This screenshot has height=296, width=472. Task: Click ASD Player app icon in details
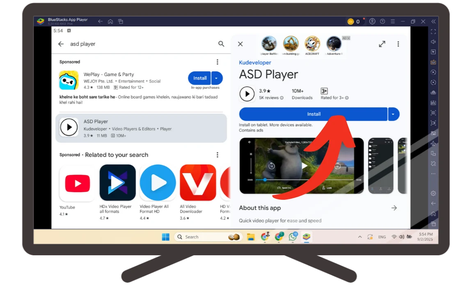pos(247,94)
